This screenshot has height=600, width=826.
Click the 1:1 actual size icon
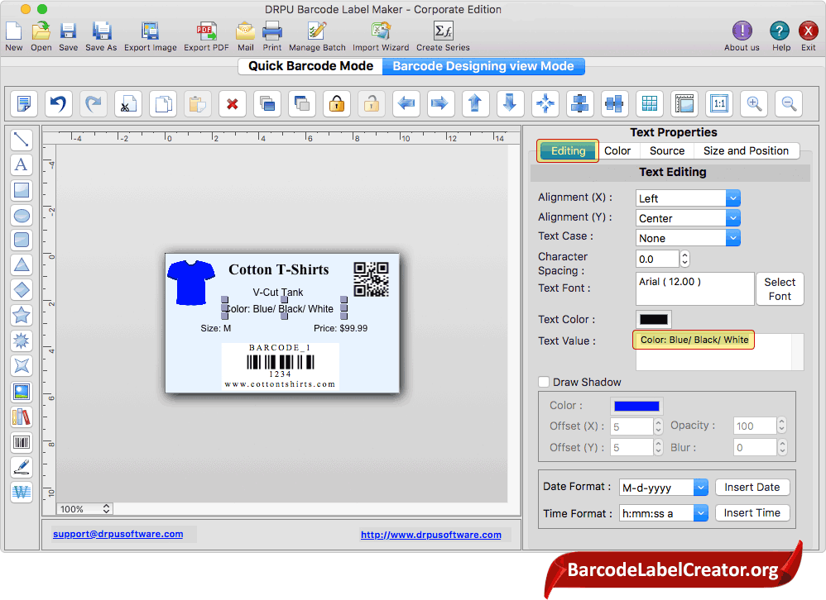[x=719, y=103]
